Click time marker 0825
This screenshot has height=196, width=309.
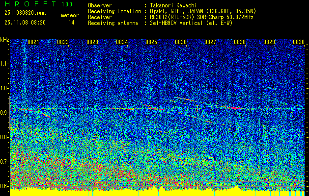pos(151,42)
